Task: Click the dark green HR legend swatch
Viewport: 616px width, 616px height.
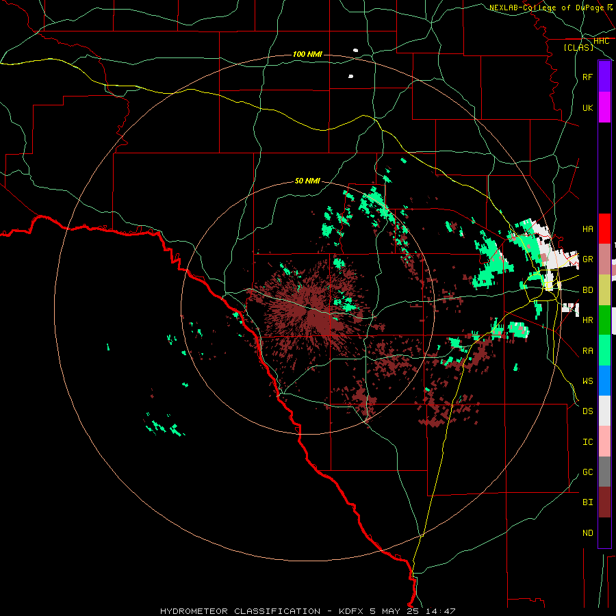Action: coord(604,320)
